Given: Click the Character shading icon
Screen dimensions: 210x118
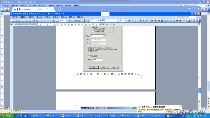Looking at the screenshot, I should coord(143,21).
